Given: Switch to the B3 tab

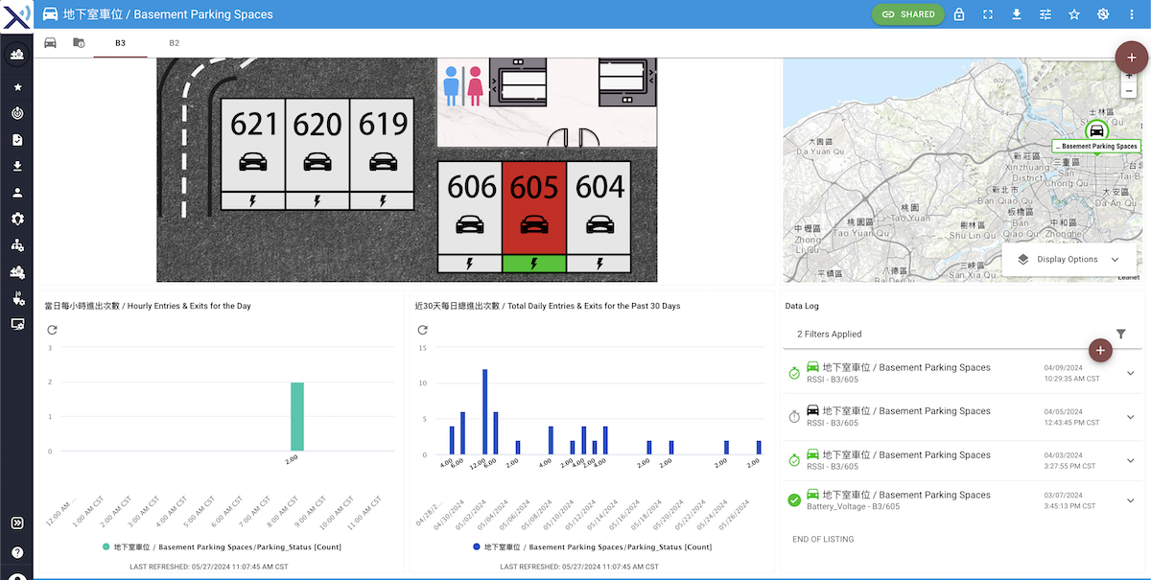Looking at the screenshot, I should (x=119, y=42).
